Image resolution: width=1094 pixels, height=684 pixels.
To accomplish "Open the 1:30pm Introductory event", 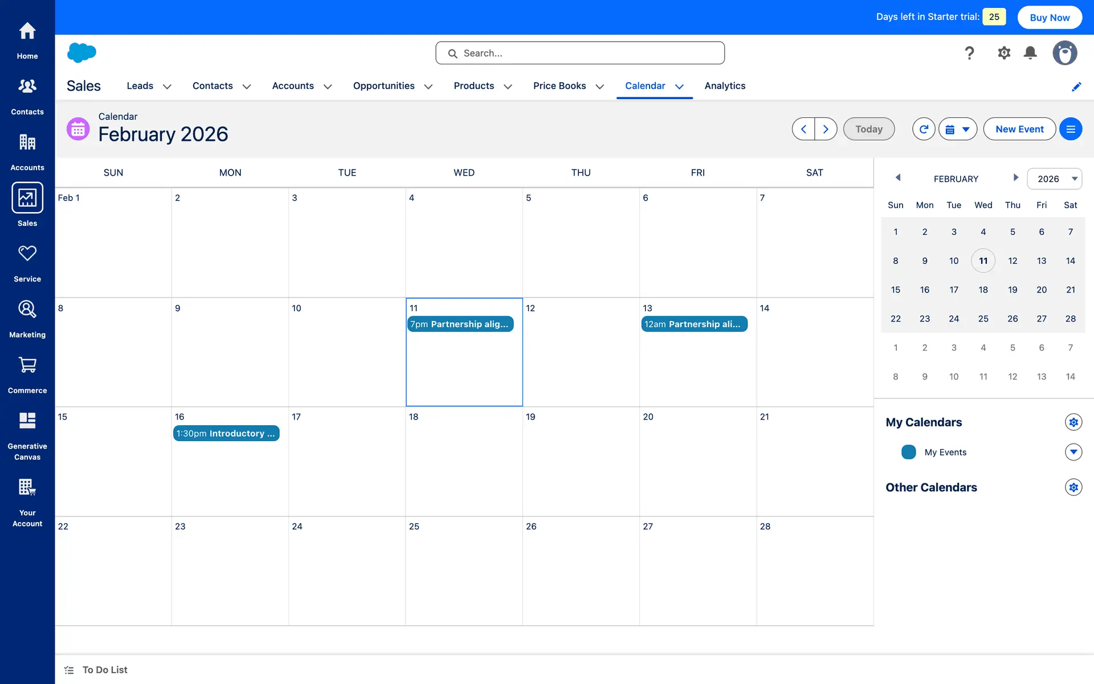I will point(226,433).
